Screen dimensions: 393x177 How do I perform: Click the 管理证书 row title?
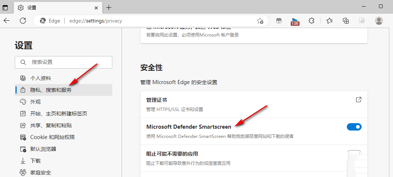(x=157, y=100)
